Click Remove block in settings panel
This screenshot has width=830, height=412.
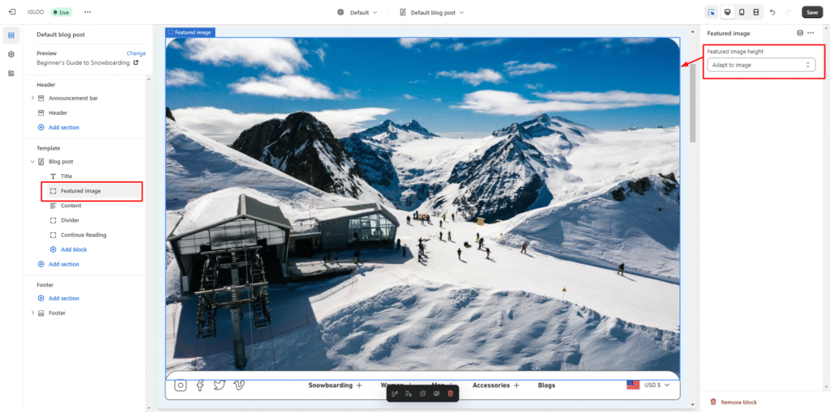tap(737, 402)
